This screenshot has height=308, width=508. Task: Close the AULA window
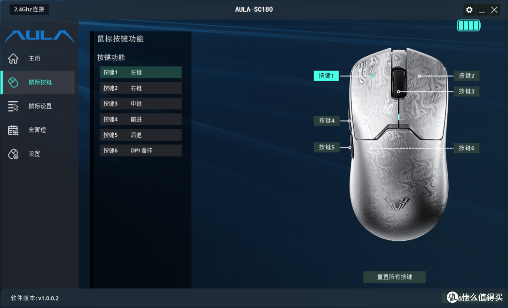[494, 10]
